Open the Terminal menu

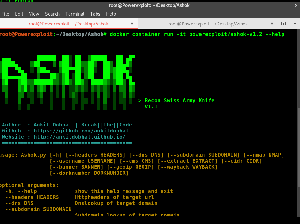75,14
